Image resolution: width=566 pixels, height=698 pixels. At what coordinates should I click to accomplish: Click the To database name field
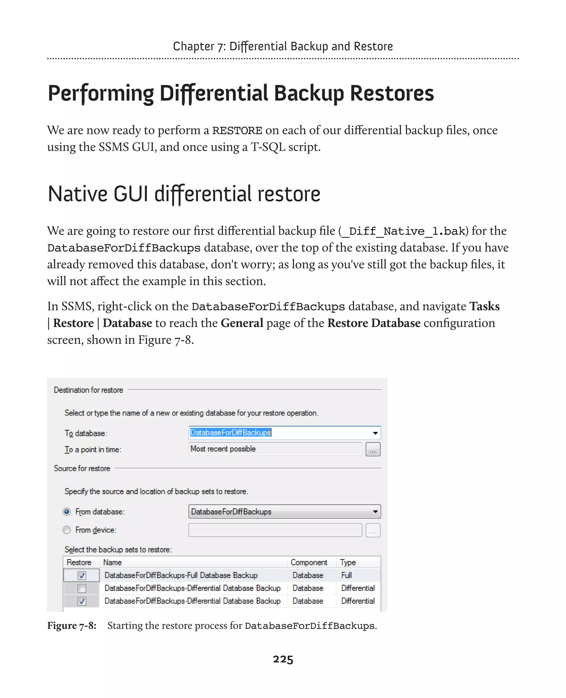(x=285, y=433)
